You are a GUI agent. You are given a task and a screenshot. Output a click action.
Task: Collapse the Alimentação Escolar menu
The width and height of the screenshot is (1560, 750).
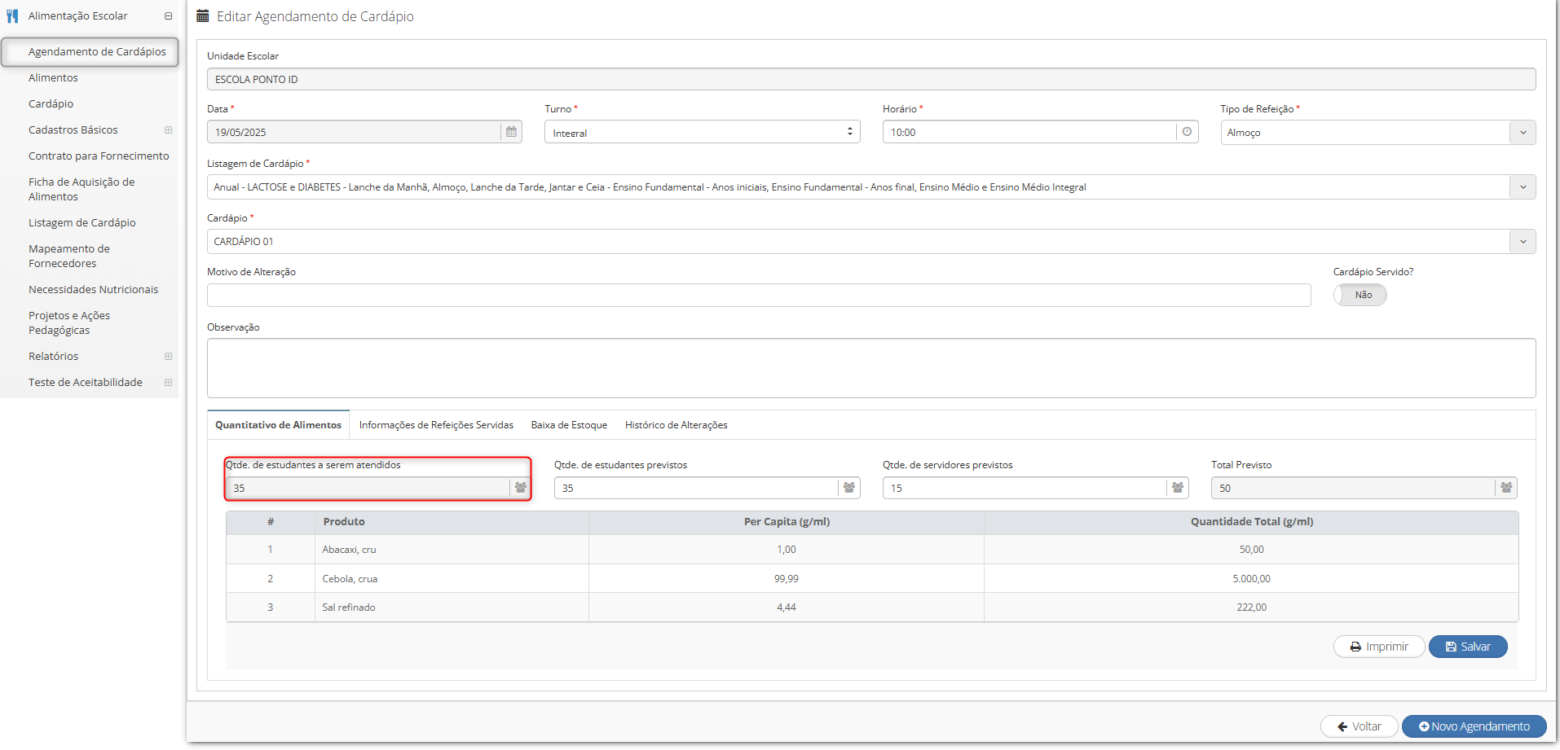(x=169, y=16)
